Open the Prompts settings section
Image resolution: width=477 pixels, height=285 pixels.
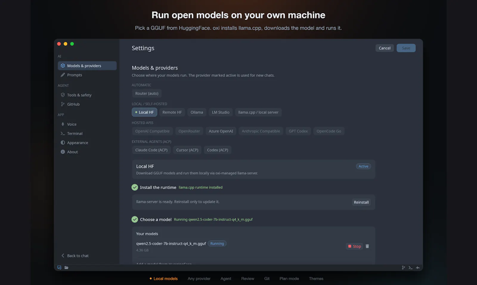[x=87, y=75]
